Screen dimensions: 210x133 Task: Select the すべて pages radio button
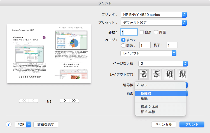123,40
